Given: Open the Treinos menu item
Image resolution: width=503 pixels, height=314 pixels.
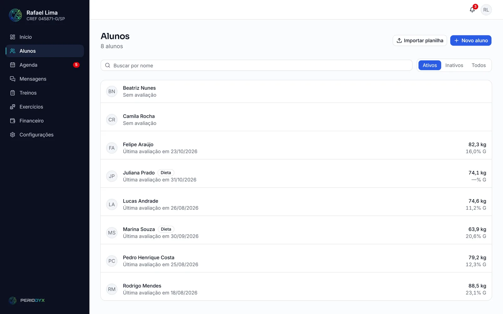Looking at the screenshot, I should [x=45, y=93].
